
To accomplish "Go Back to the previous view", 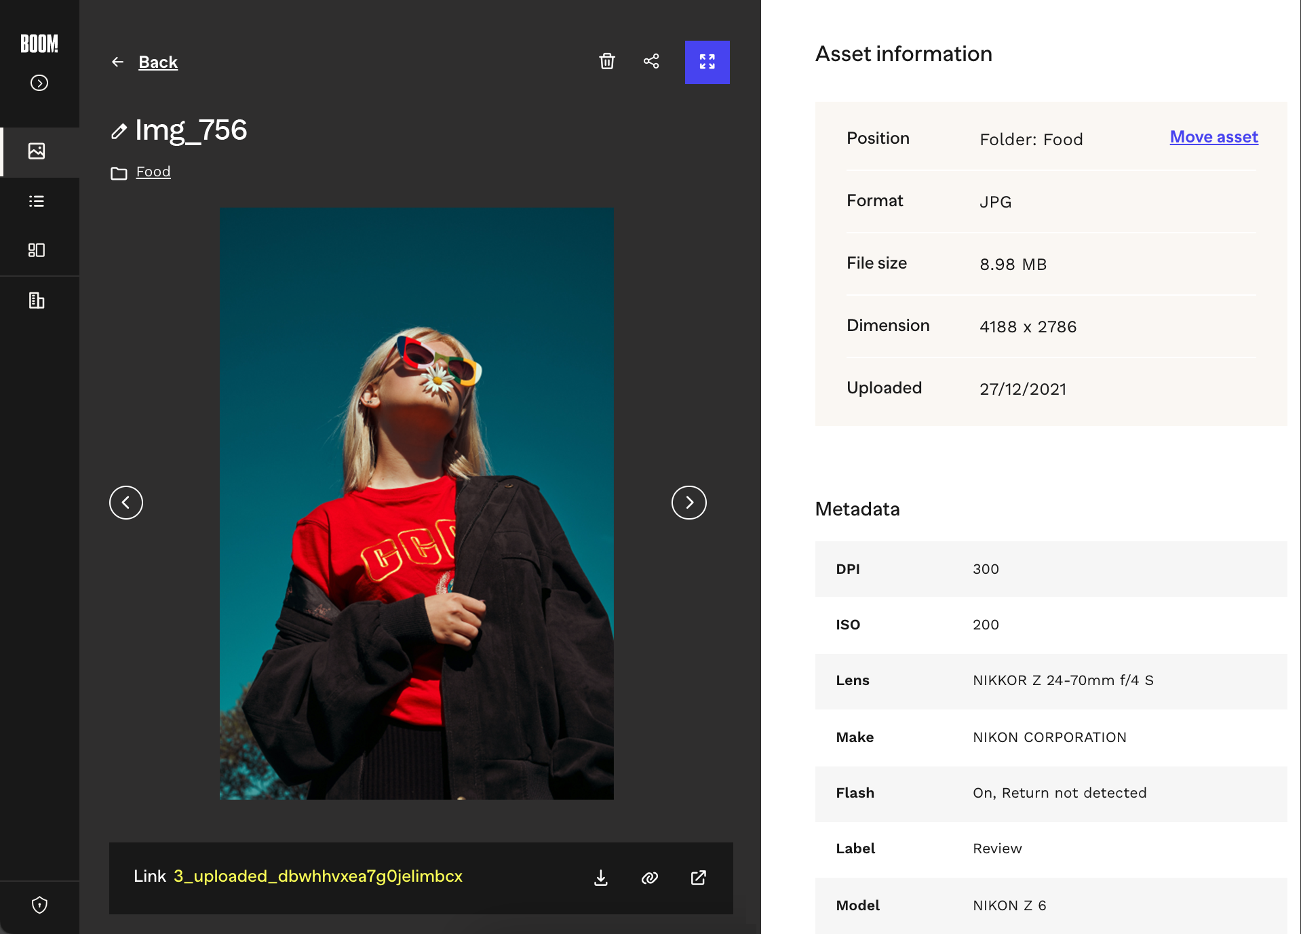I will pos(157,62).
